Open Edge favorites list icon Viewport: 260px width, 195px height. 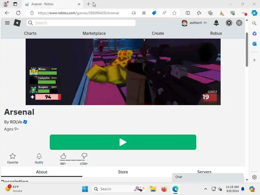tap(199, 13)
